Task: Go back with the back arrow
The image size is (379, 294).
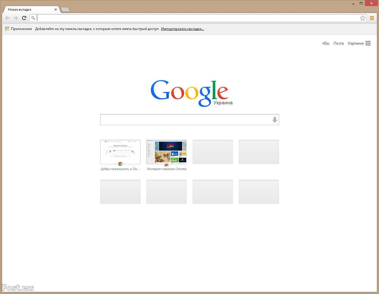Action: [8, 18]
